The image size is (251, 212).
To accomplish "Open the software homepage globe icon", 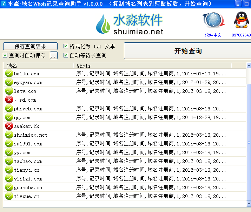I will (213, 20).
